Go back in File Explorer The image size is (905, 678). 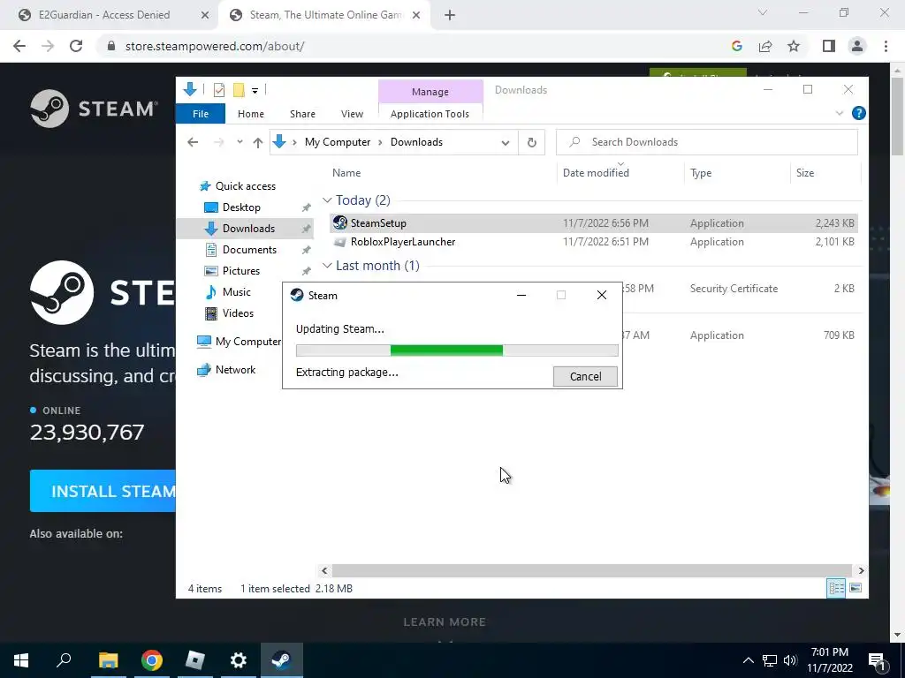pyautogui.click(x=193, y=142)
